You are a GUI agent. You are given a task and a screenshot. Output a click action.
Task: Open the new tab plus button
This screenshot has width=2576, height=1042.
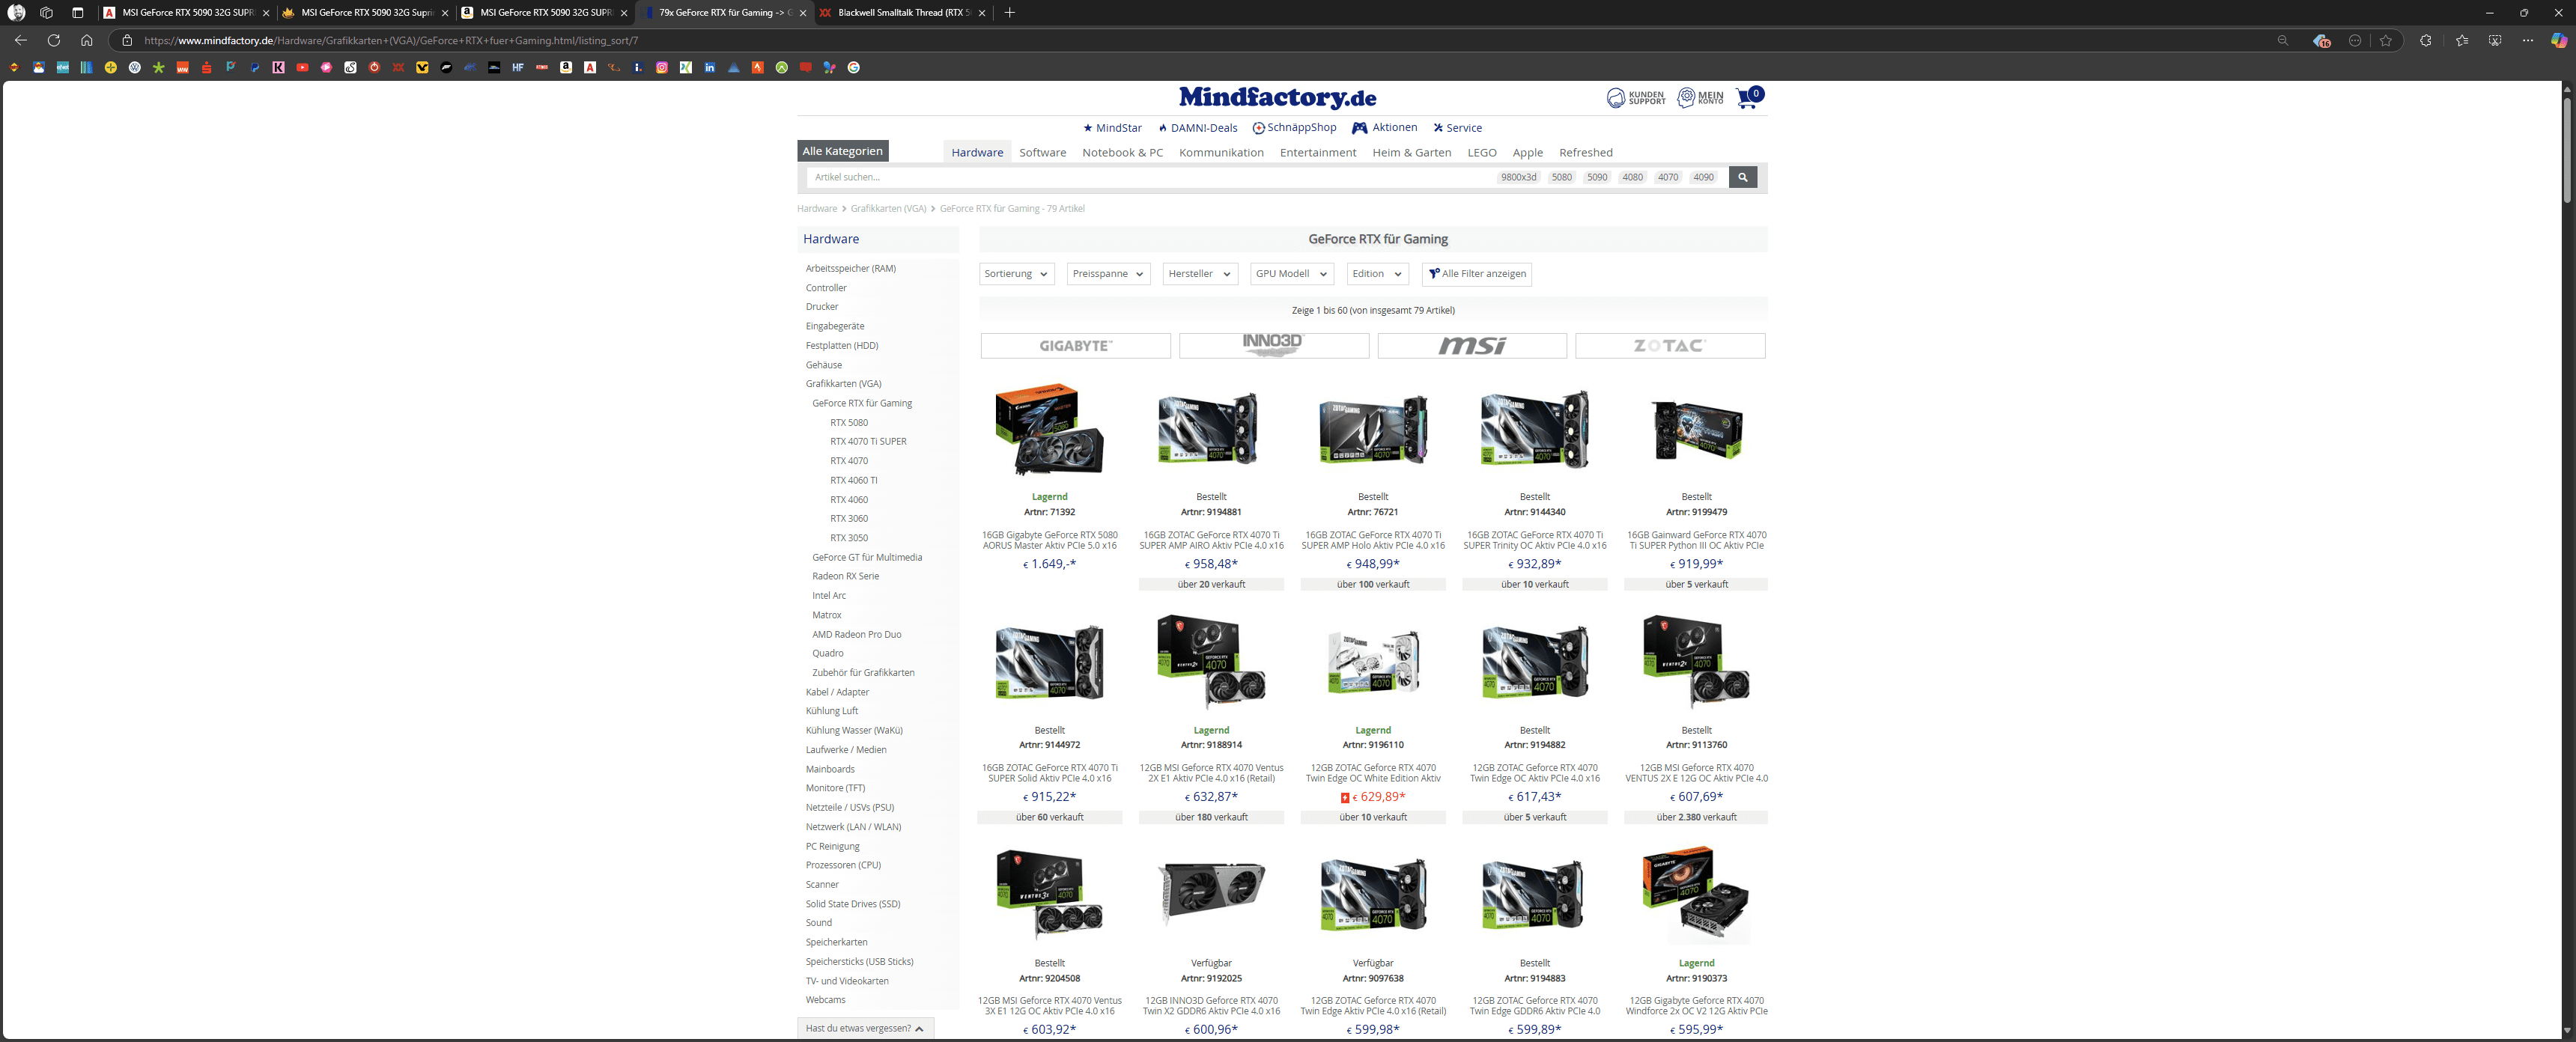coord(1009,13)
